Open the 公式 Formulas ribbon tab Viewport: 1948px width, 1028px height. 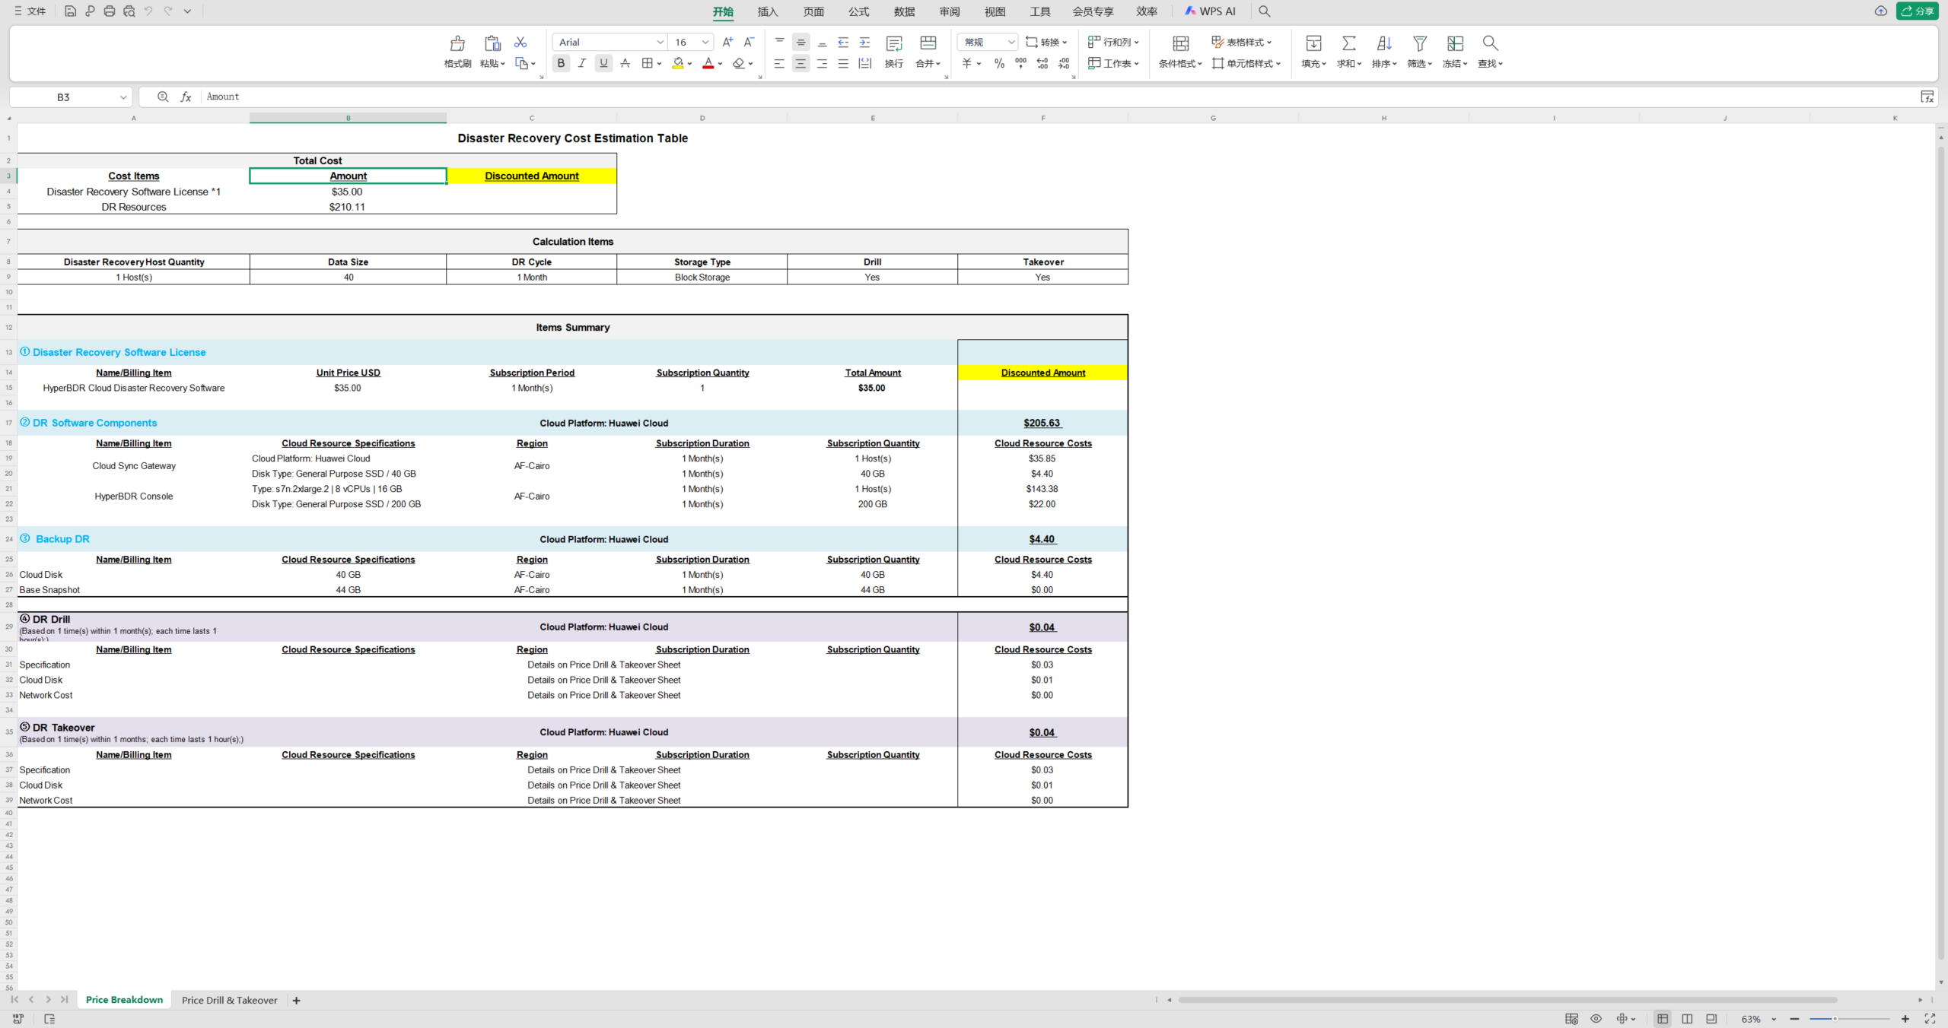pos(859,11)
